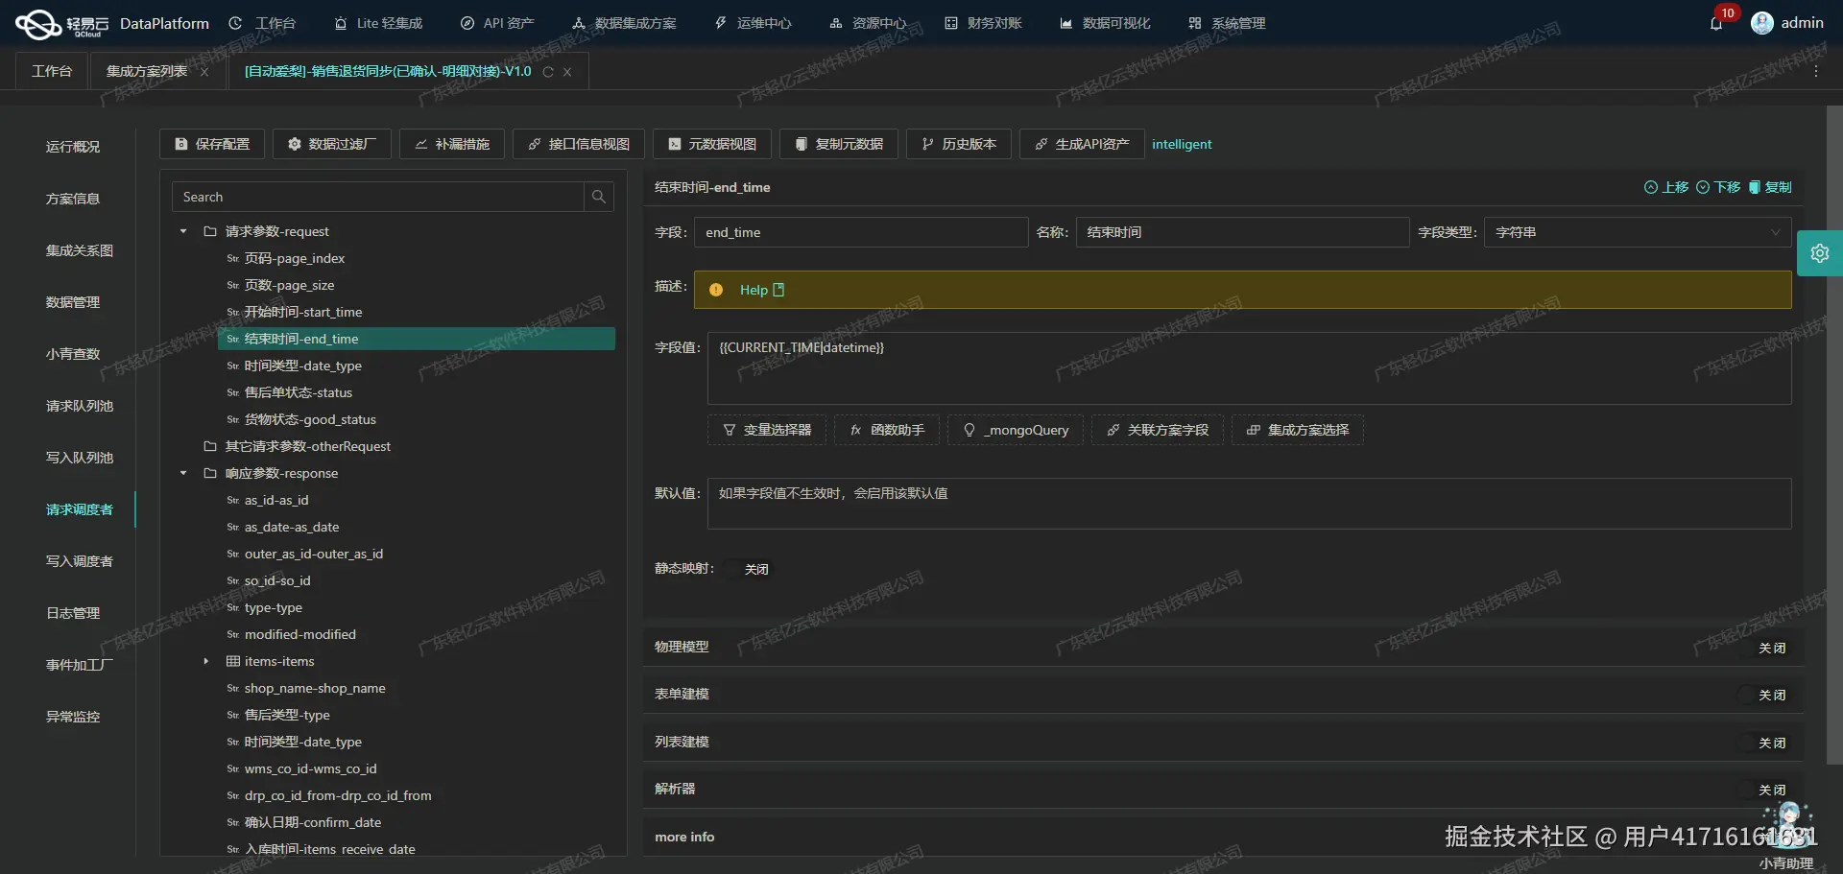Open the 数据可视化 menu
Image resolution: width=1843 pixels, height=874 pixels.
(1105, 23)
